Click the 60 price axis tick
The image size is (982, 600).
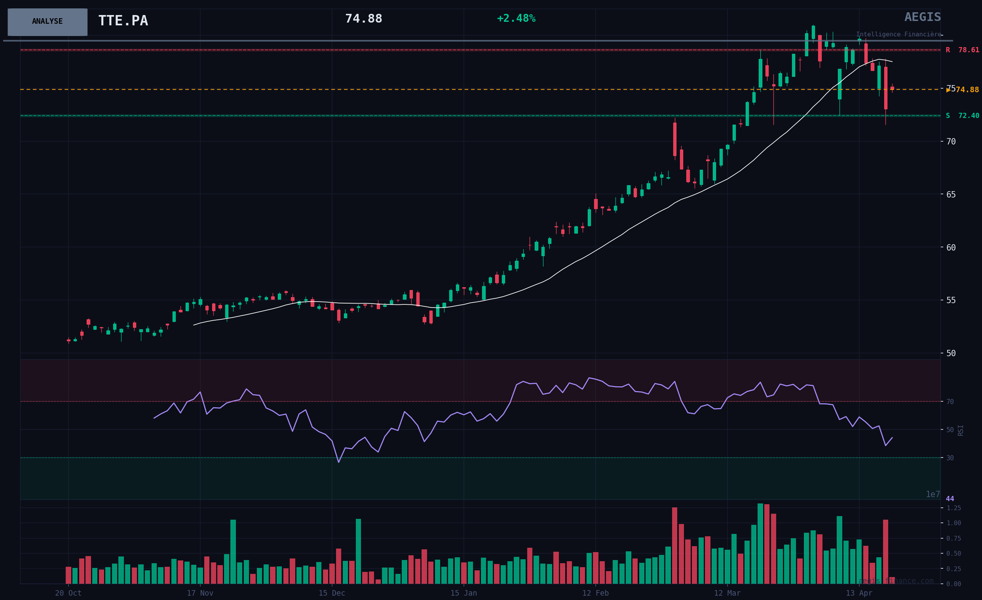(x=951, y=247)
